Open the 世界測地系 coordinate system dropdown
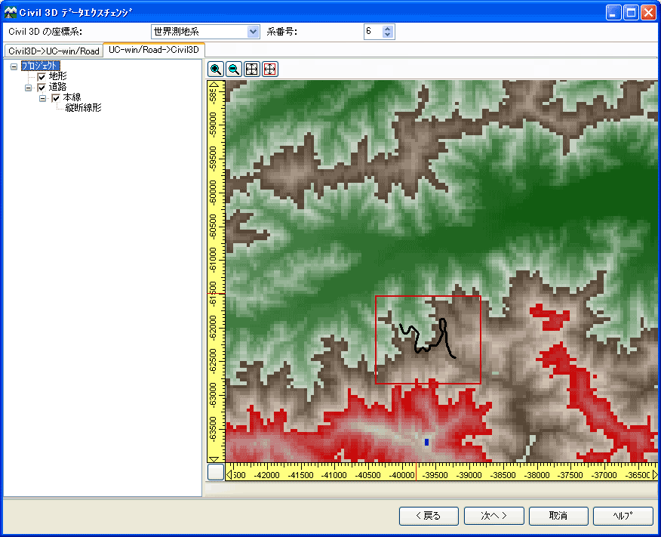This screenshot has width=661, height=537. (253, 32)
